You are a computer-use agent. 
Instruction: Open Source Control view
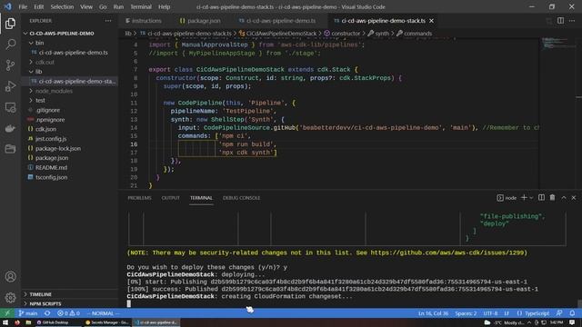(x=10, y=65)
